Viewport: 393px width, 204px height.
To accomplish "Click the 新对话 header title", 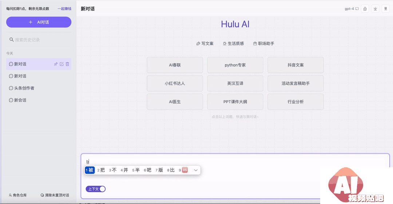I will coord(88,9).
